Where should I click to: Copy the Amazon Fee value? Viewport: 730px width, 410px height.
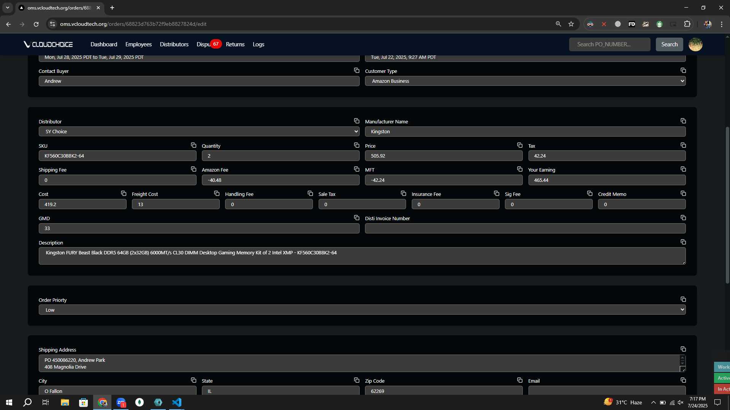356,169
